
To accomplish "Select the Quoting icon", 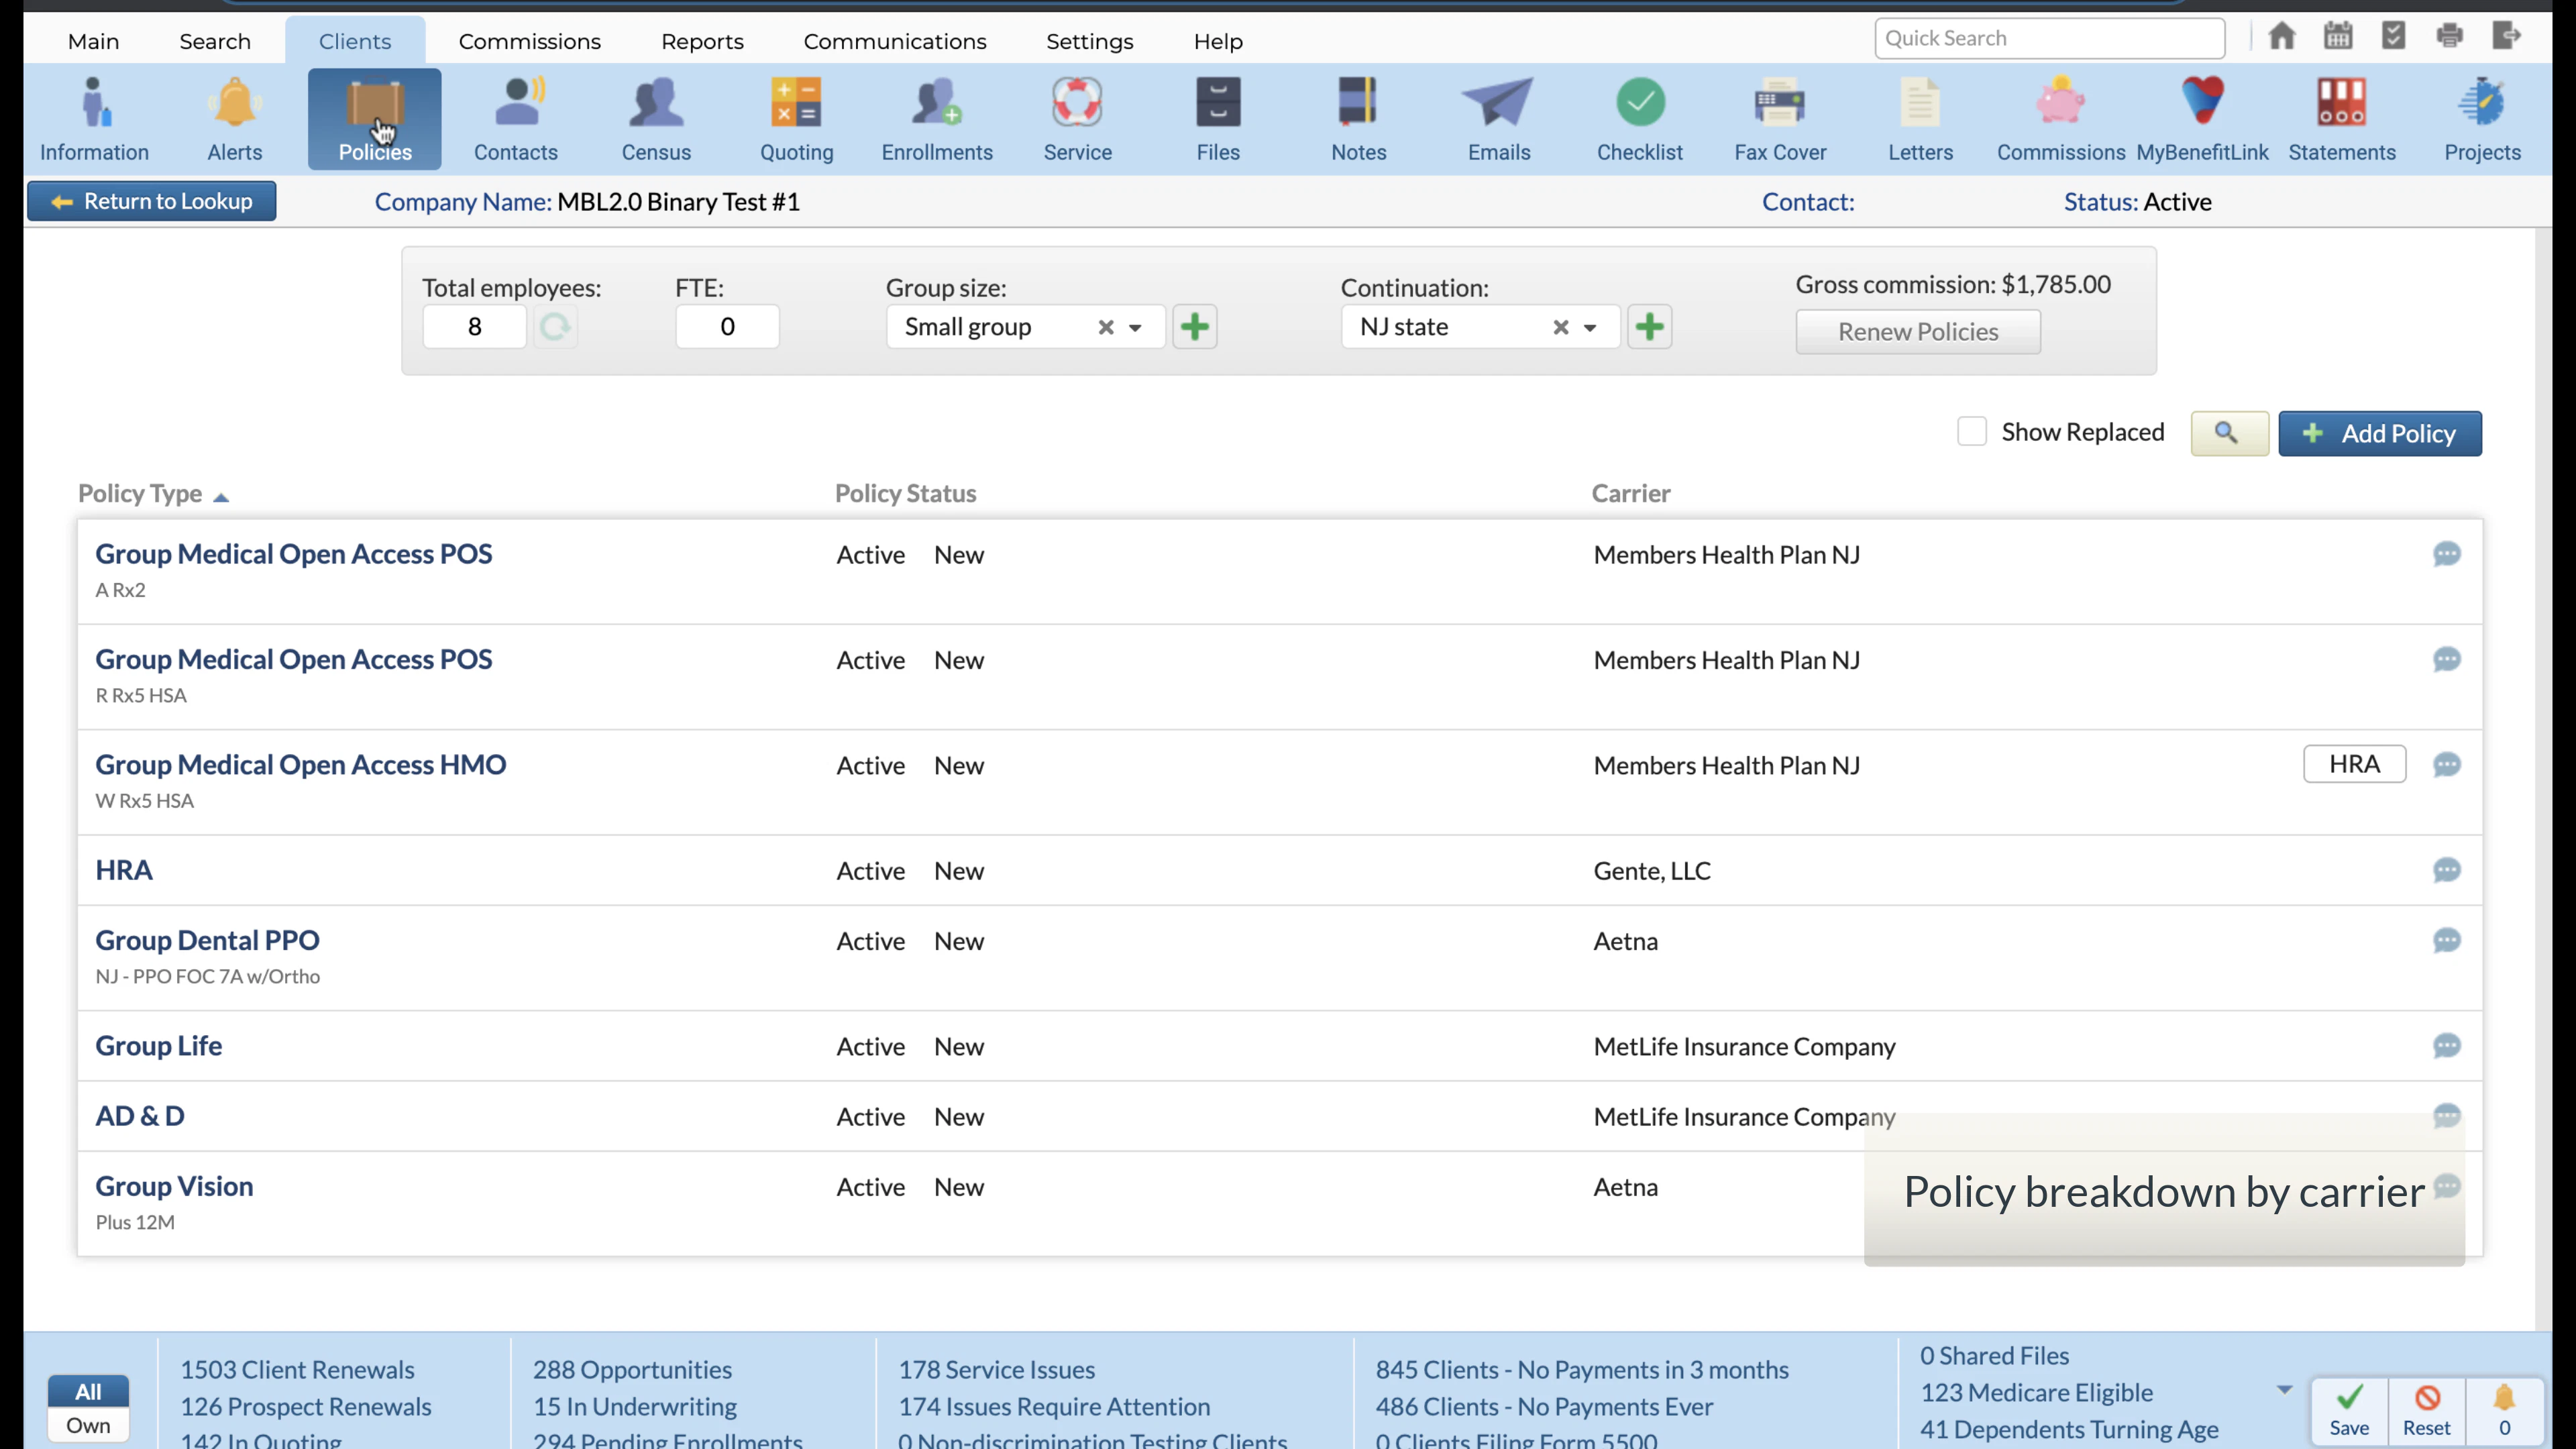I will (x=796, y=118).
